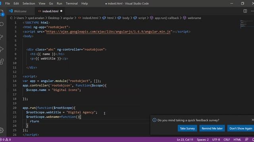Open the angularjs script URL link
The height and width of the screenshot is (142, 254).
click(108, 32)
